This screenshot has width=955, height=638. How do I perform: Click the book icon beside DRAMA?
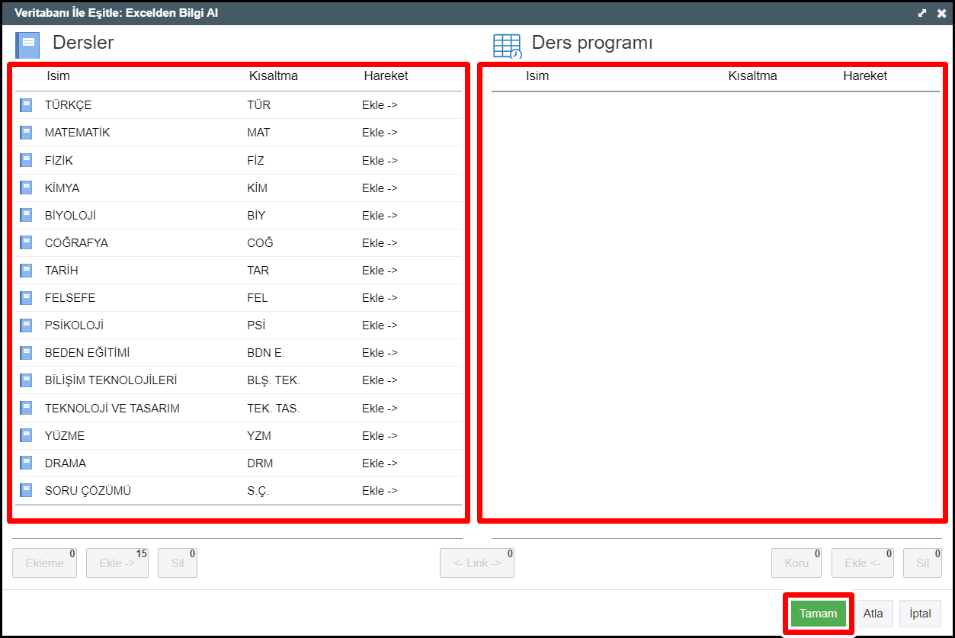click(26, 463)
